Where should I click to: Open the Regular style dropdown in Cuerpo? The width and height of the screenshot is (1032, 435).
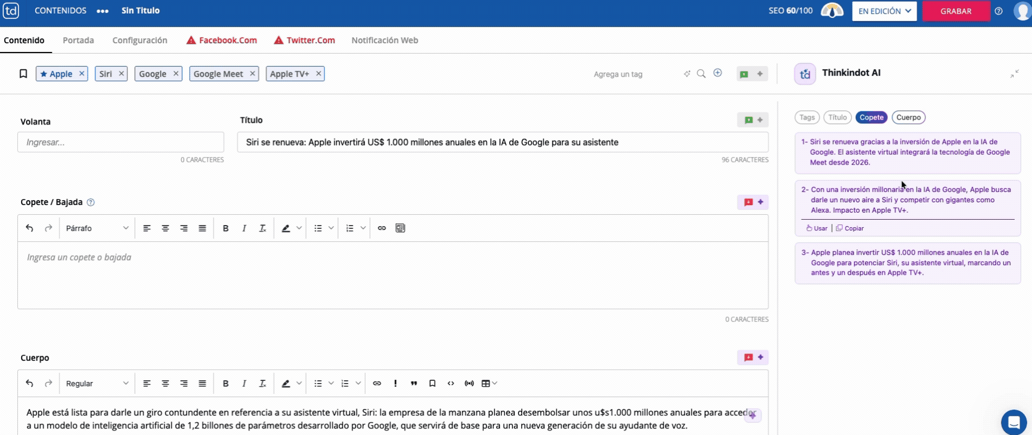[x=97, y=384]
